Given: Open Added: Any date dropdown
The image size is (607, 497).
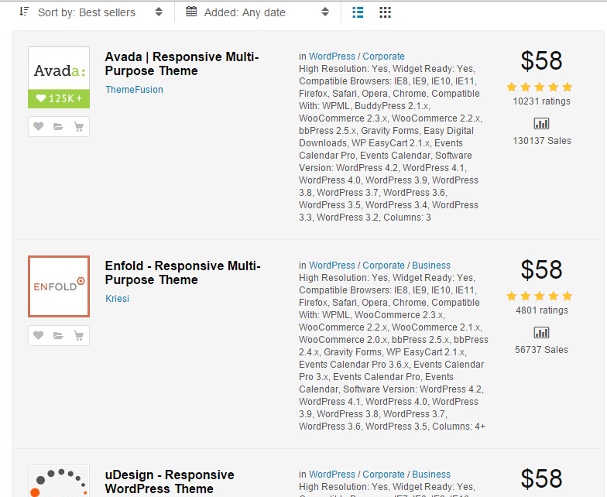Looking at the screenshot, I should click(255, 12).
